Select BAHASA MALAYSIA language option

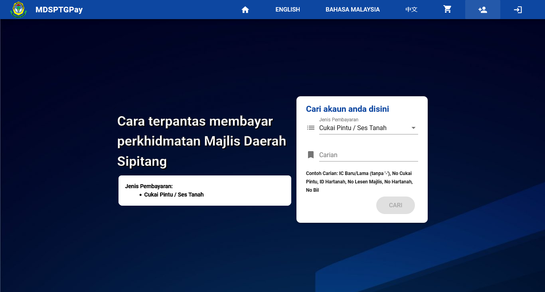point(353,10)
